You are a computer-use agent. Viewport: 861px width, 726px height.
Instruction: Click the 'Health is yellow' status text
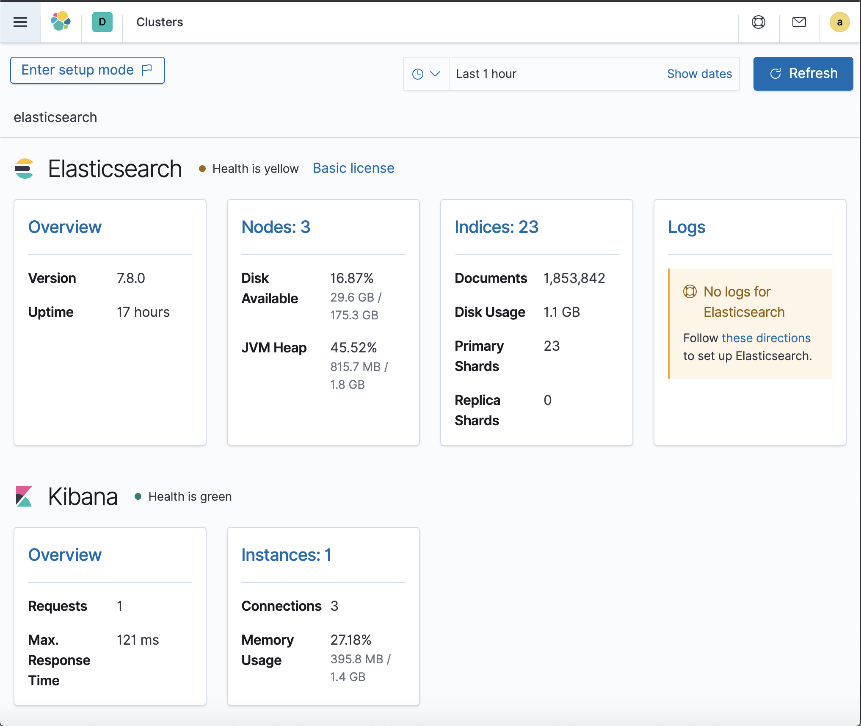pyautogui.click(x=255, y=169)
